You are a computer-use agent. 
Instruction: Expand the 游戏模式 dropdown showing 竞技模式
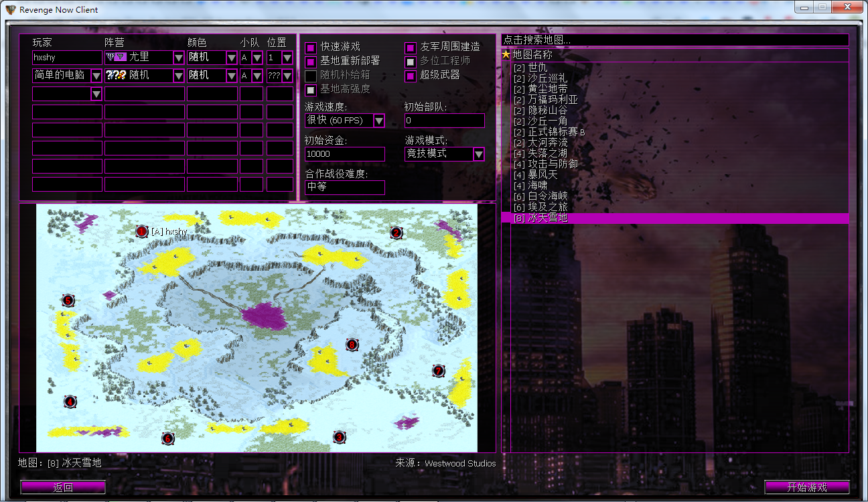tap(479, 154)
